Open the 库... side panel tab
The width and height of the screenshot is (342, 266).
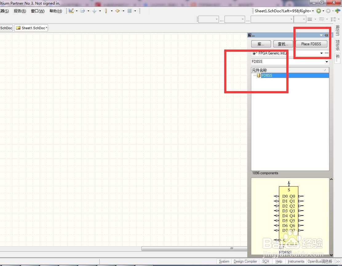pyautogui.click(x=337, y=58)
